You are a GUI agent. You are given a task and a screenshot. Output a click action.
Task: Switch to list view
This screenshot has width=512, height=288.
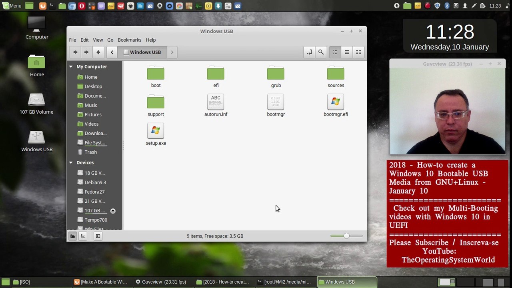point(347,52)
